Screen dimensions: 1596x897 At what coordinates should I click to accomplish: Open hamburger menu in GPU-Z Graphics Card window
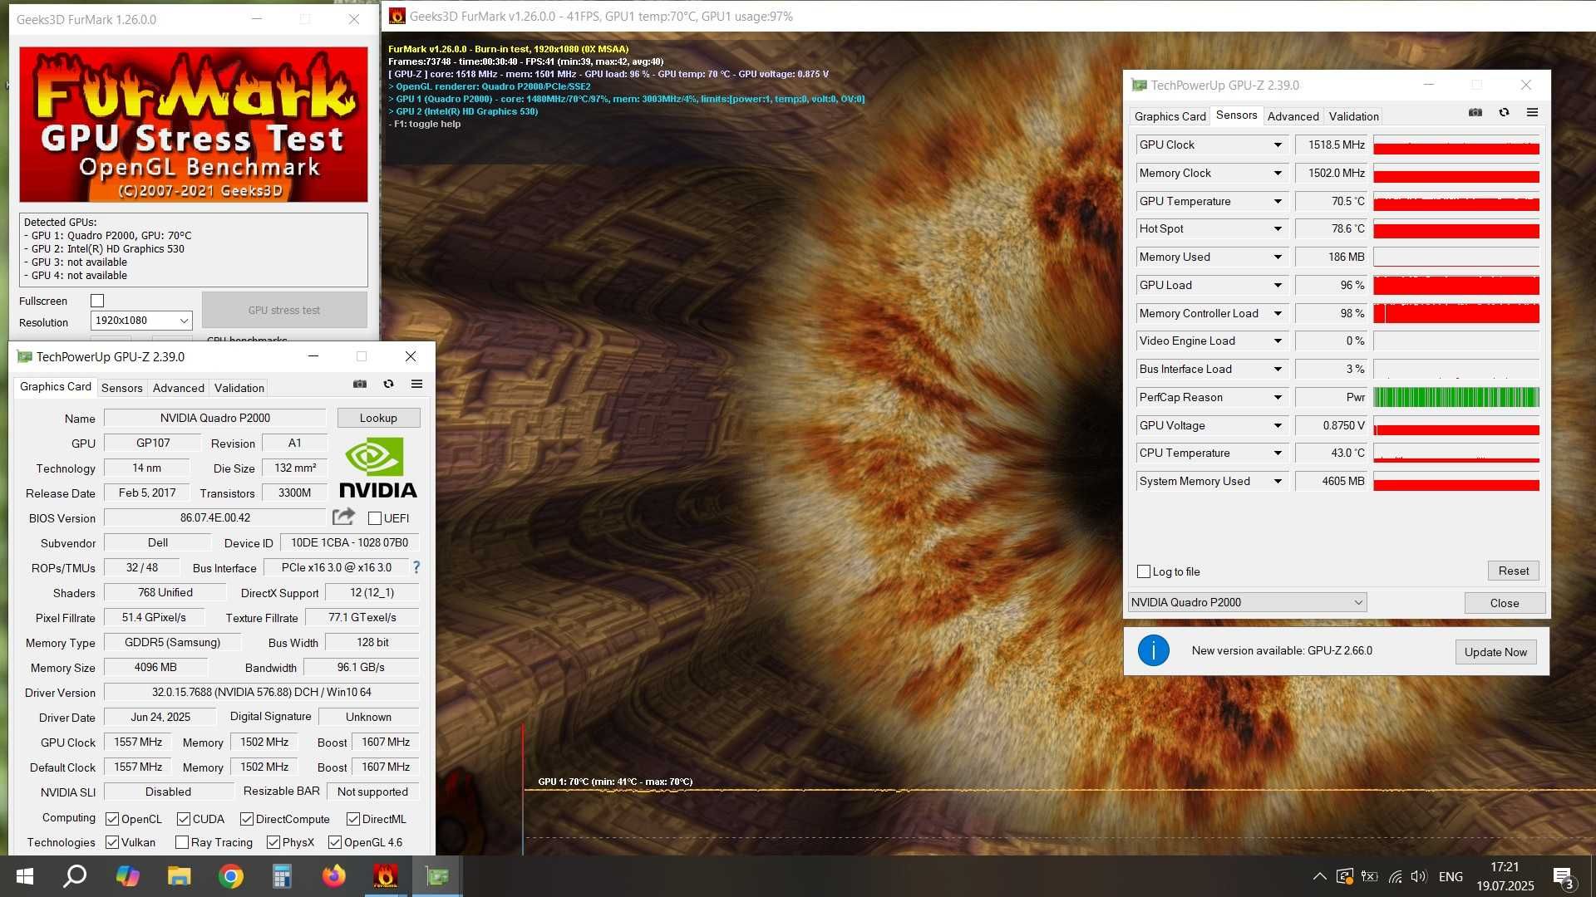[416, 384]
